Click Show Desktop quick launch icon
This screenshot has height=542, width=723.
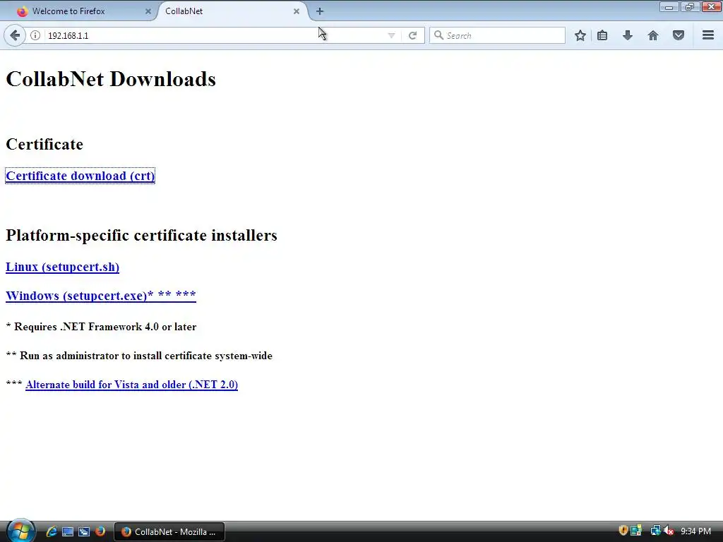point(68,531)
